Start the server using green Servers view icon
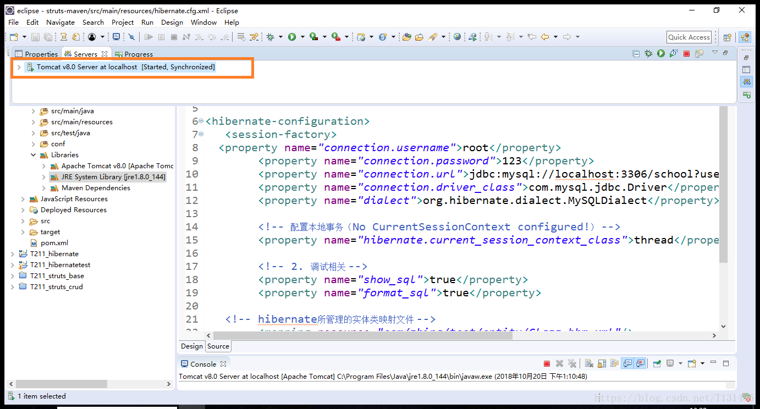Image resolution: width=760 pixels, height=409 pixels. pyautogui.click(x=661, y=53)
